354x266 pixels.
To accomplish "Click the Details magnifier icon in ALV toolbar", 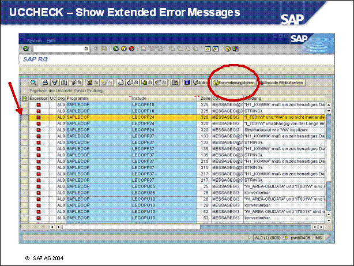I will pos(33,83).
